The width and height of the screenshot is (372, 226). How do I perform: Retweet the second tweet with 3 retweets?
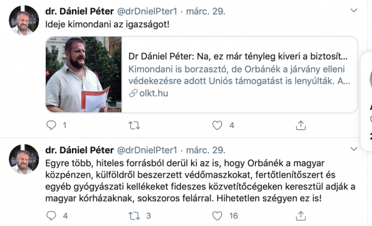pyautogui.click(x=135, y=216)
